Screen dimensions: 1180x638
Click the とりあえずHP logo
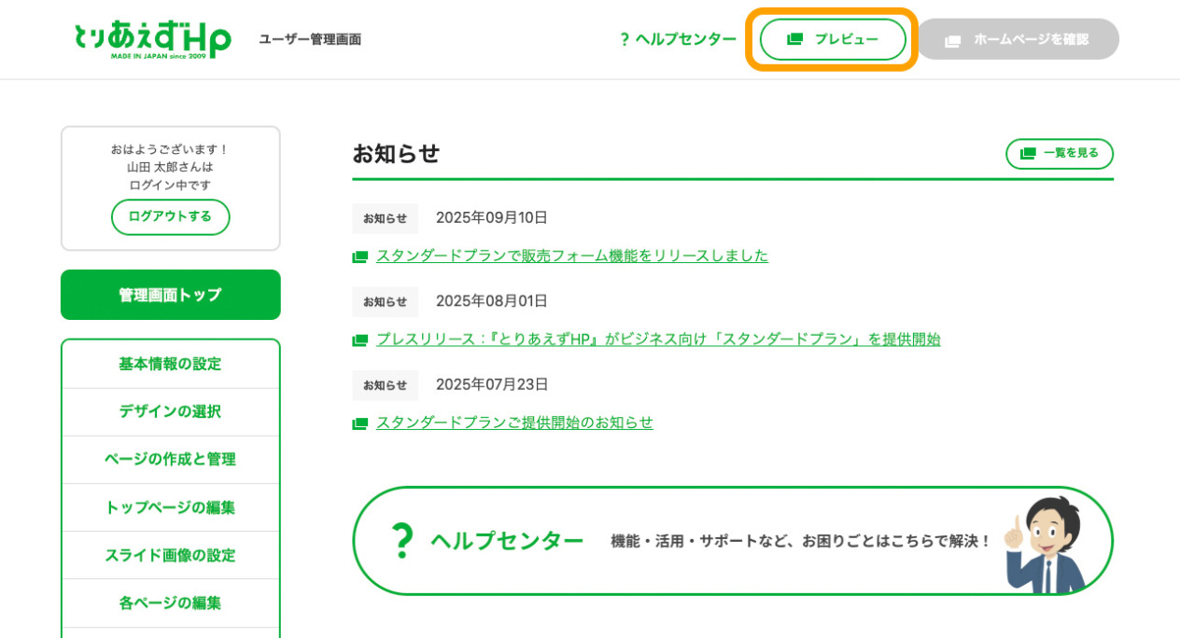click(152, 39)
